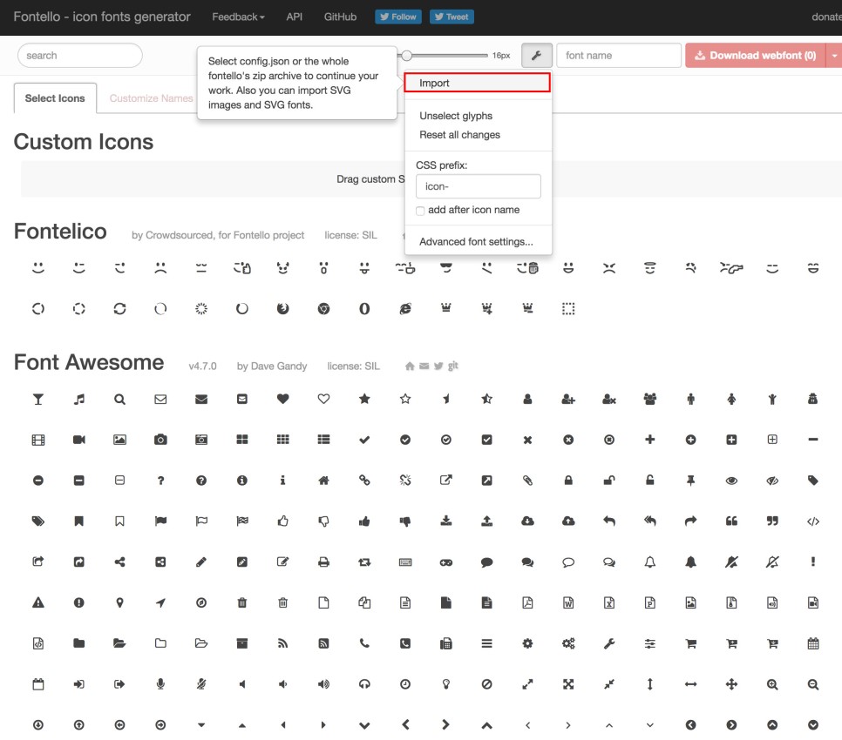Select the zoom-in magnifier icon
This screenshot has width=842, height=740.
(772, 684)
